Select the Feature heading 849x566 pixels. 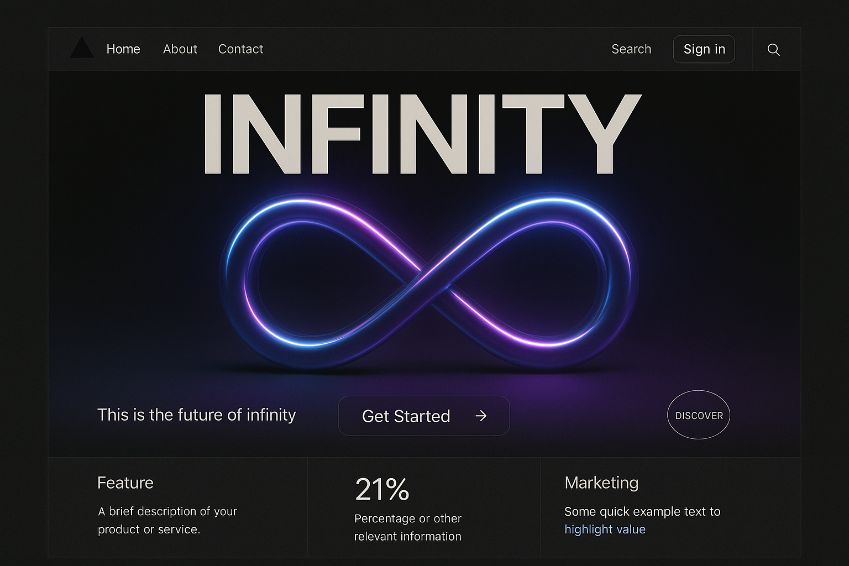(125, 483)
